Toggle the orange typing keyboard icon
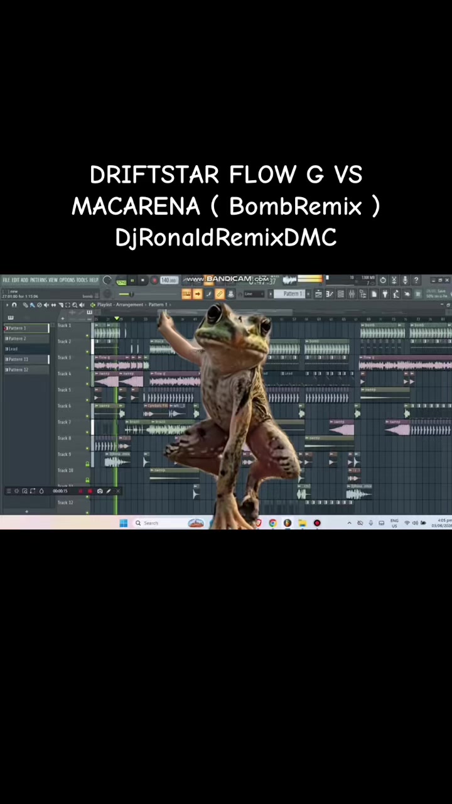Viewport: 452px width, 804px height. (187, 294)
